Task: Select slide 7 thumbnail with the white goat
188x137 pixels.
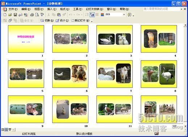Action: pyautogui.click(x=114, y=74)
